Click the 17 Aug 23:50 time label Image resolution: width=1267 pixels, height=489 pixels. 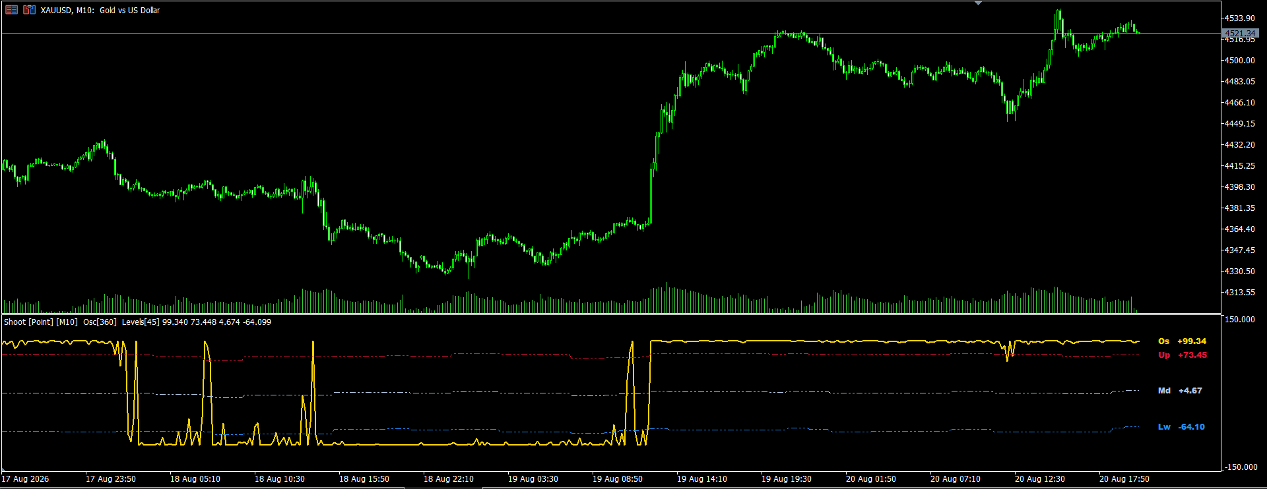coord(111,479)
